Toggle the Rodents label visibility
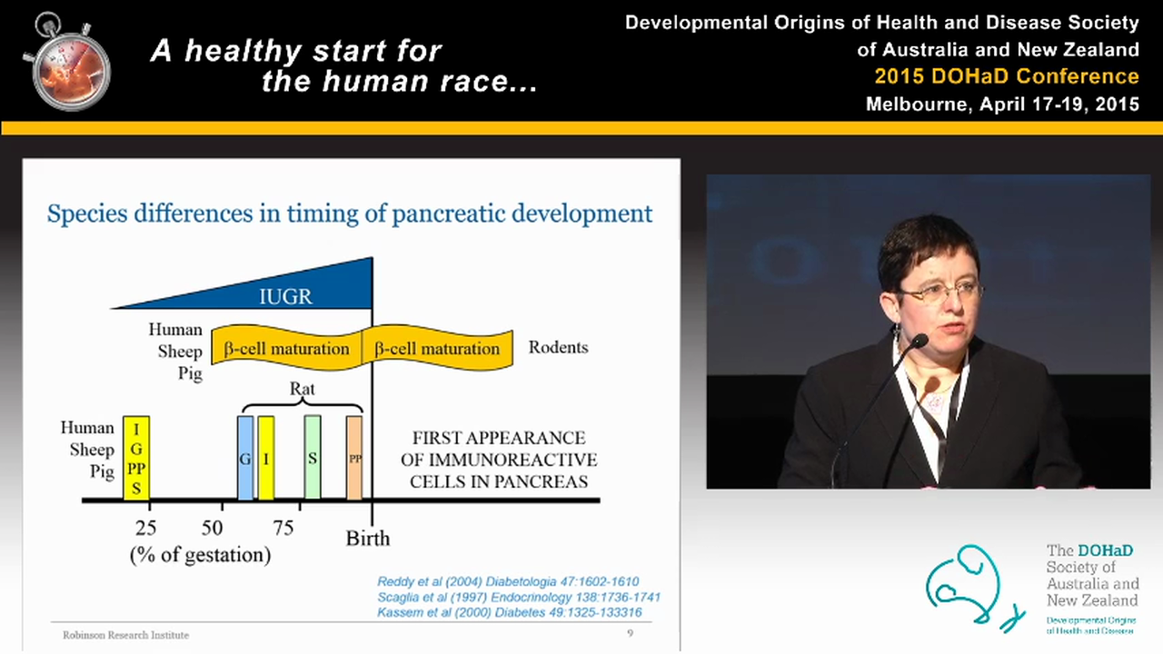 (x=558, y=347)
